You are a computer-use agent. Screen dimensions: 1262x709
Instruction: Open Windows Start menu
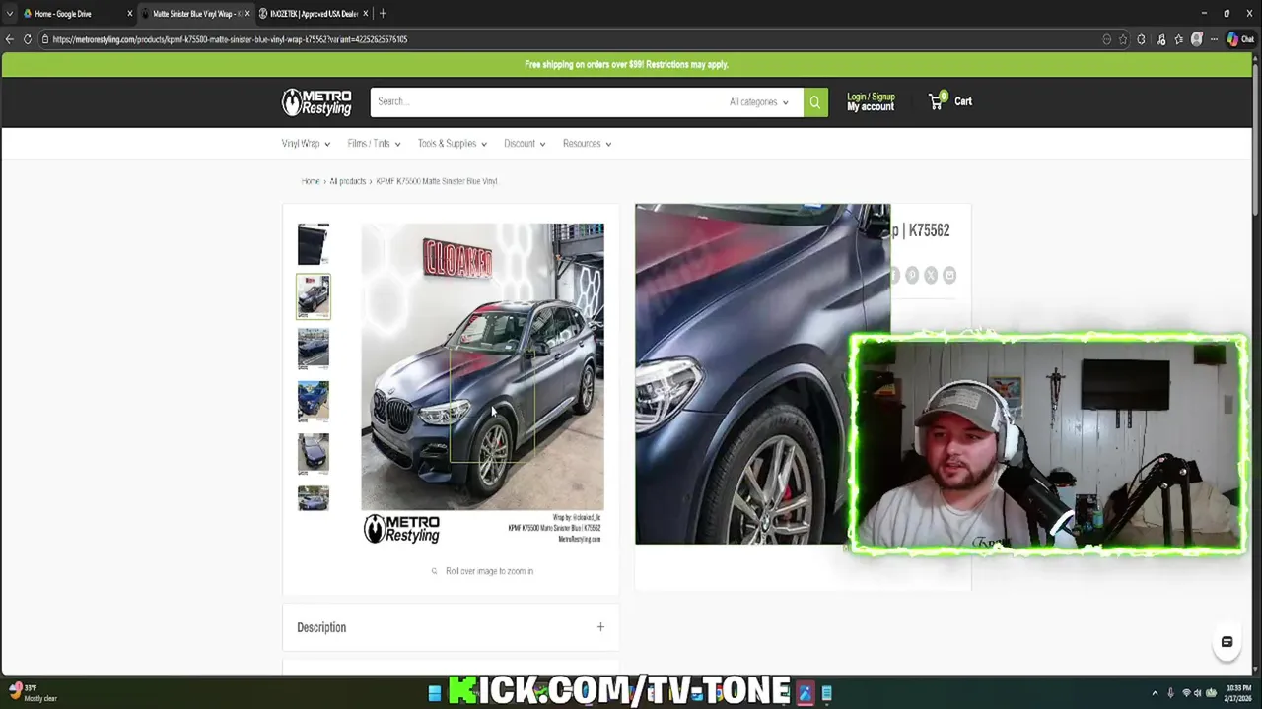pos(435,693)
